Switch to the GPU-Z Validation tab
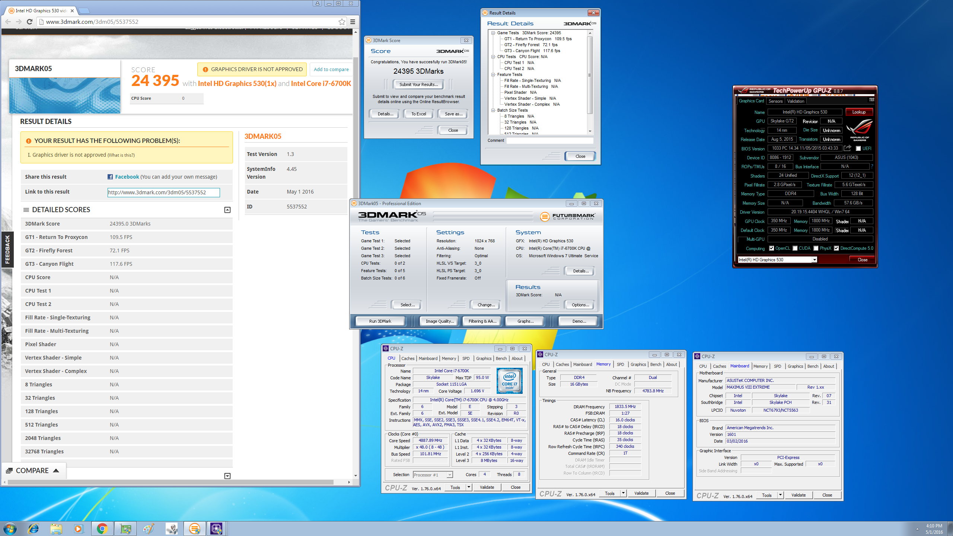 coord(796,101)
